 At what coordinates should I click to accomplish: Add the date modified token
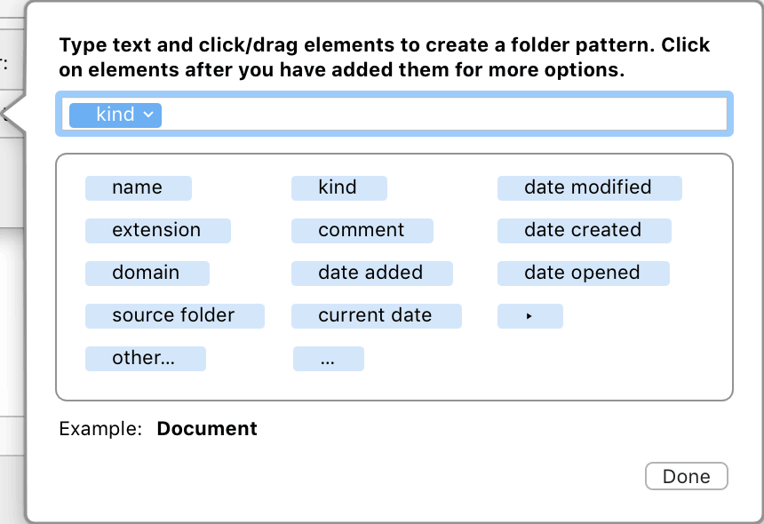(x=590, y=188)
